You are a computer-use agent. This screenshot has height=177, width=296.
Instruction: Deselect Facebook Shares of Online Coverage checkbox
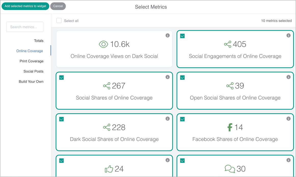coord(182,119)
